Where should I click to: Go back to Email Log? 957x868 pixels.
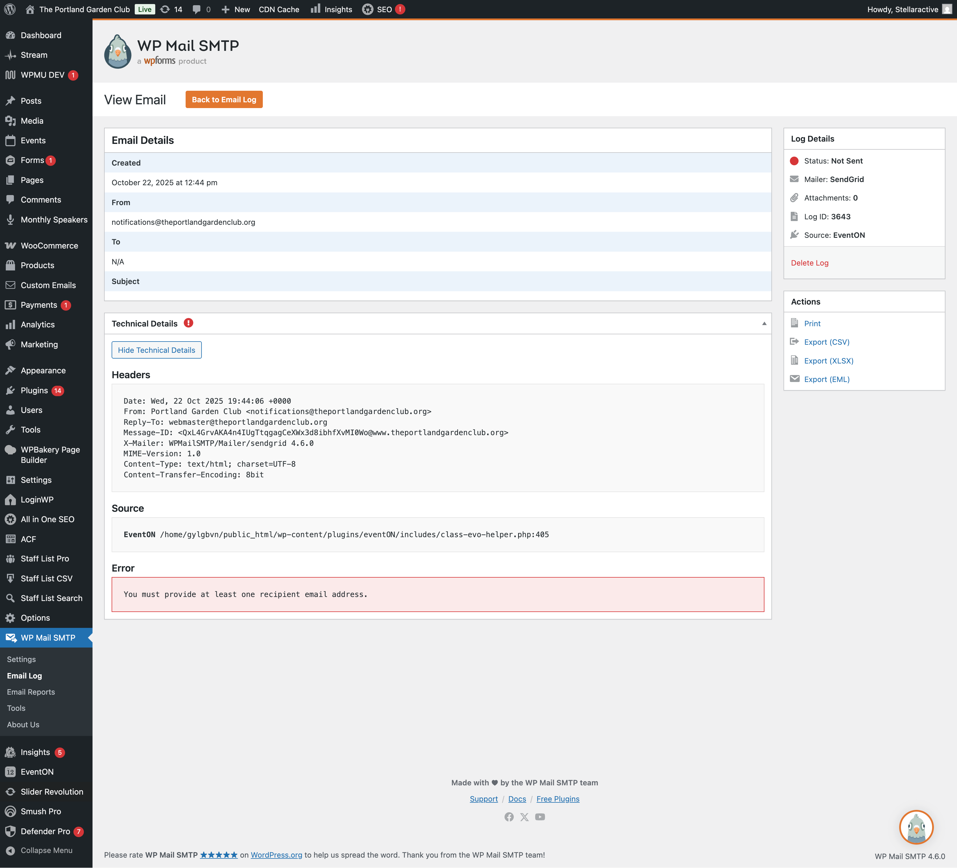223,100
